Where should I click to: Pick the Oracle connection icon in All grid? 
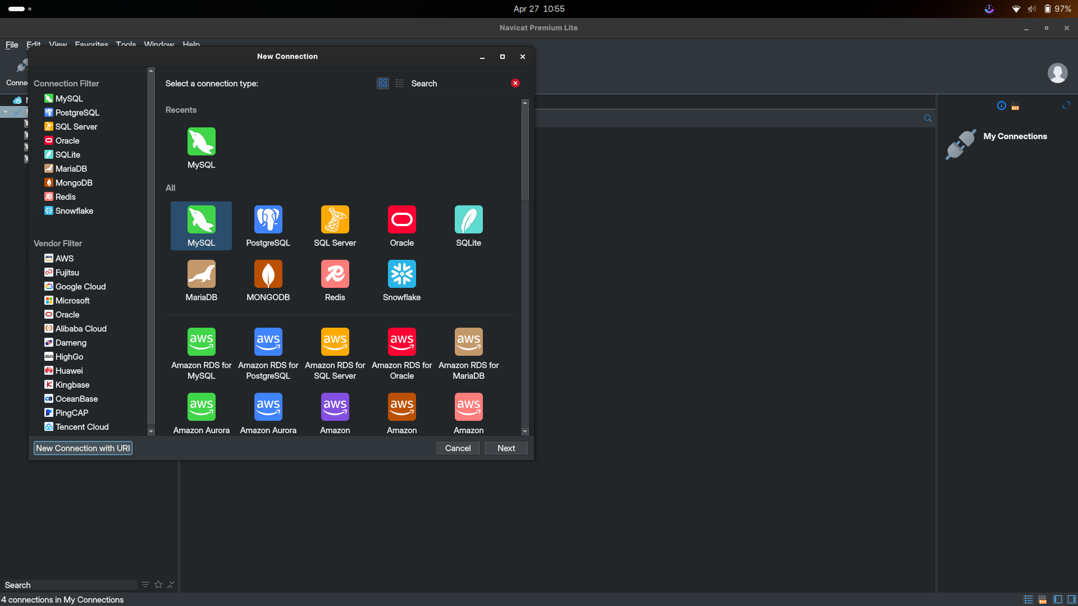click(x=401, y=219)
